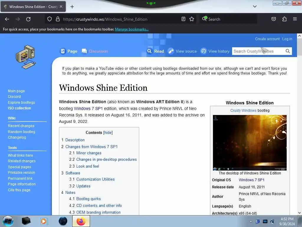Viewport: 302px width, 227px height.
Task: Open Changelog sidebar link
Action: pos(17,137)
